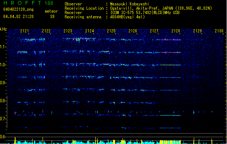Click the Receiving antenna field label
Image resolution: width=227 pixels, height=144 pixels.
83,17
